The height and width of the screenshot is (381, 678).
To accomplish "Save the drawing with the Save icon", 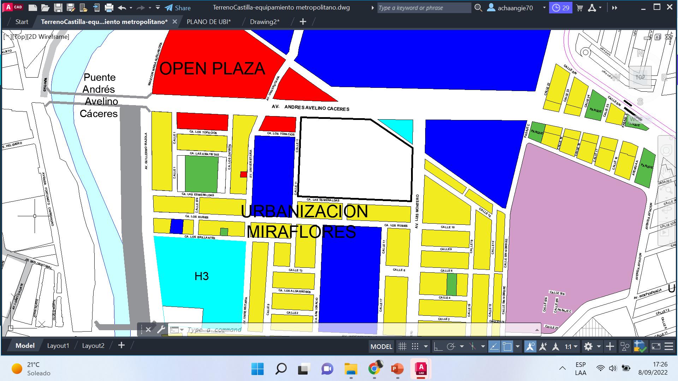I will 58,7.
